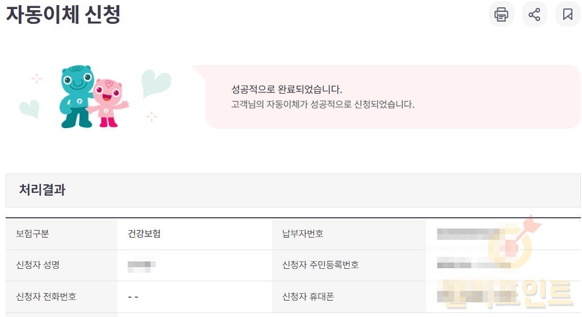Screen dimensions: 582x317
Task: Select the 자동이체 신청 page title
Action: tap(64, 14)
